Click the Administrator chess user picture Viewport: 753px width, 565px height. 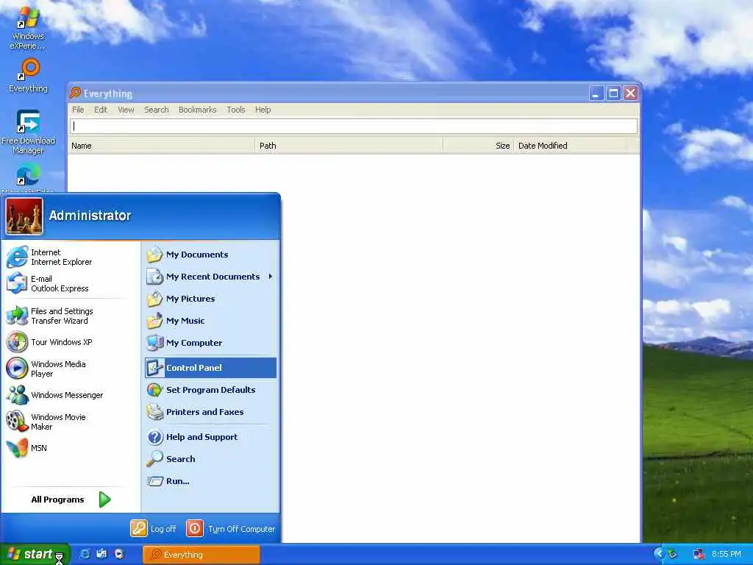(x=24, y=216)
